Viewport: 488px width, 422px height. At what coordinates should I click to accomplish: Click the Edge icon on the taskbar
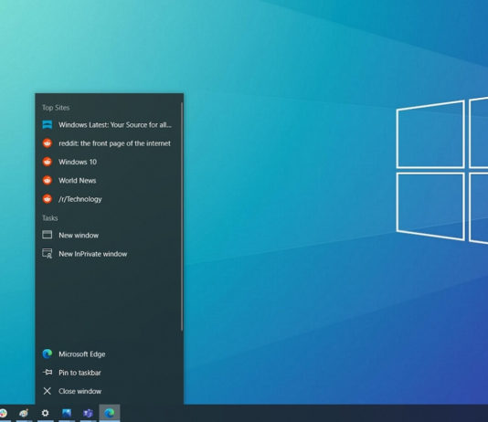[110, 413]
